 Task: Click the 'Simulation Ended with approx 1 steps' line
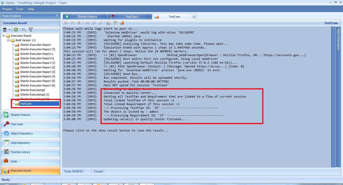(x=134, y=48)
